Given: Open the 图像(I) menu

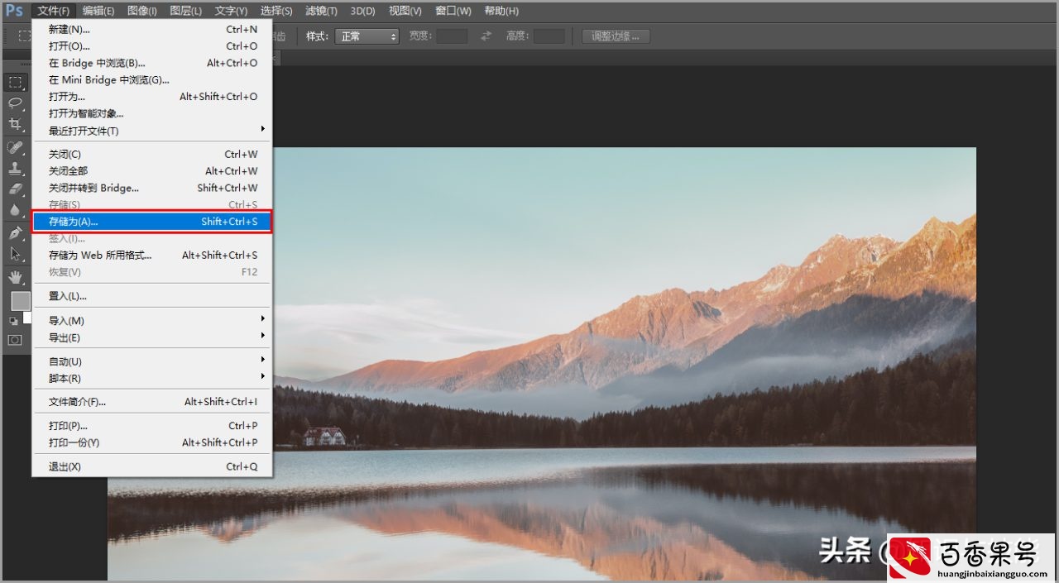Looking at the screenshot, I should click(x=142, y=11).
